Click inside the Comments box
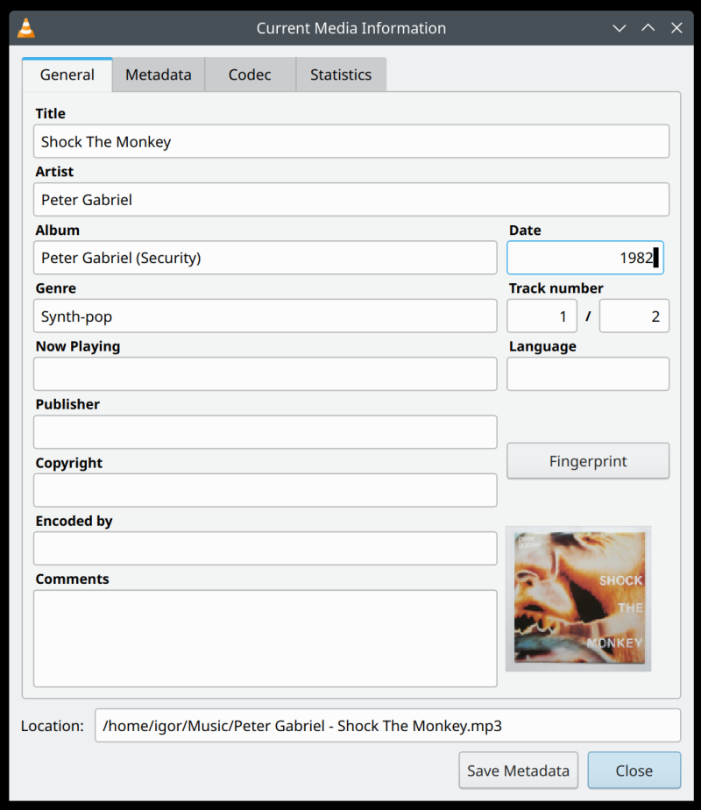 point(263,638)
